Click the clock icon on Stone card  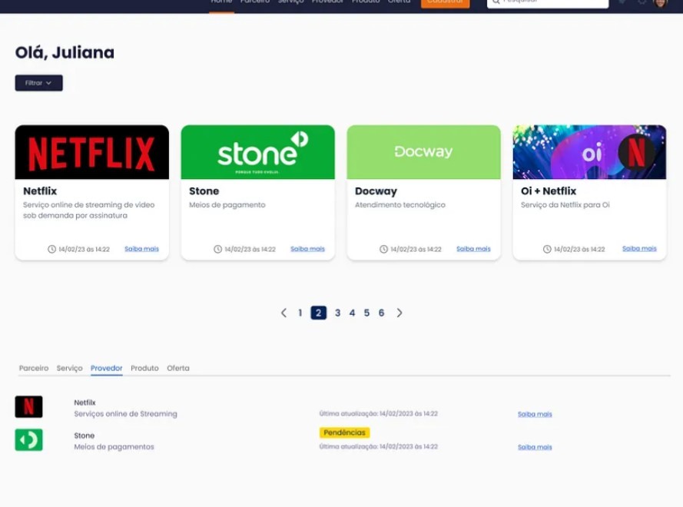pyautogui.click(x=217, y=249)
